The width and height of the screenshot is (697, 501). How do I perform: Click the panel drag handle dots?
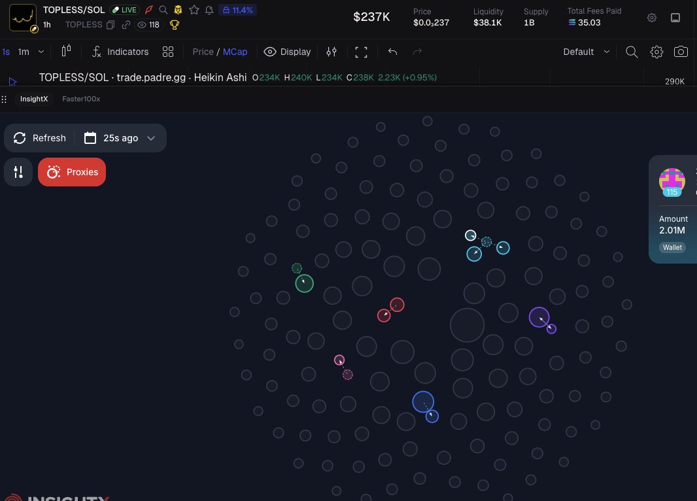[x=4, y=99]
